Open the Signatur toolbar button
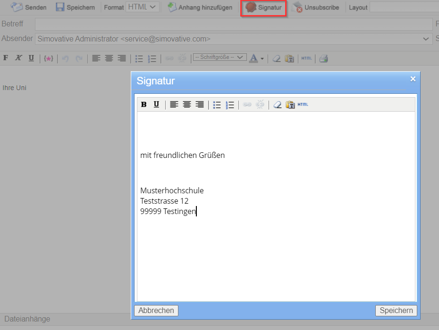 (x=263, y=8)
